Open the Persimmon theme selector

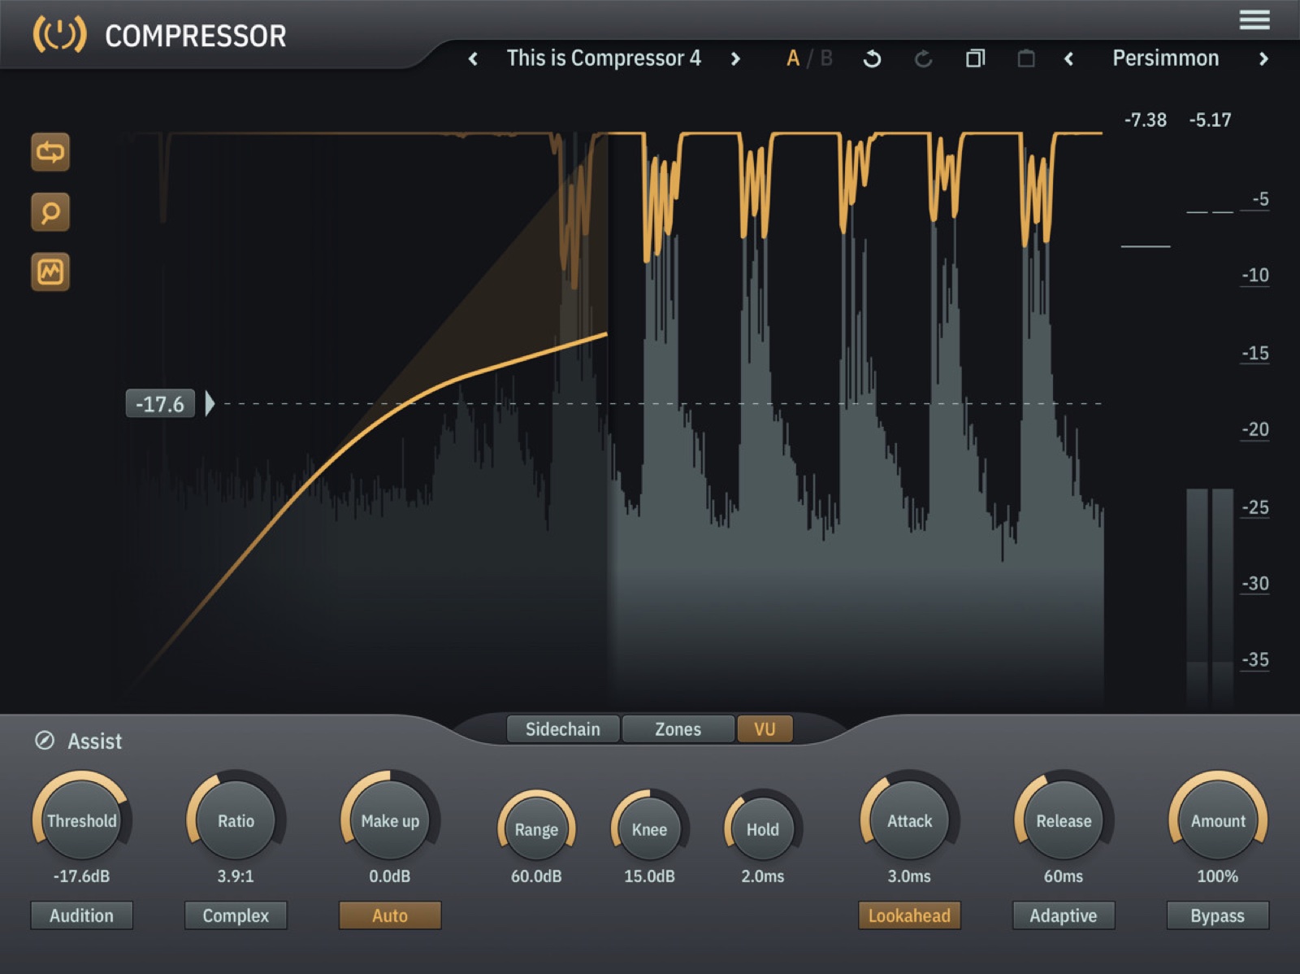tap(1165, 59)
